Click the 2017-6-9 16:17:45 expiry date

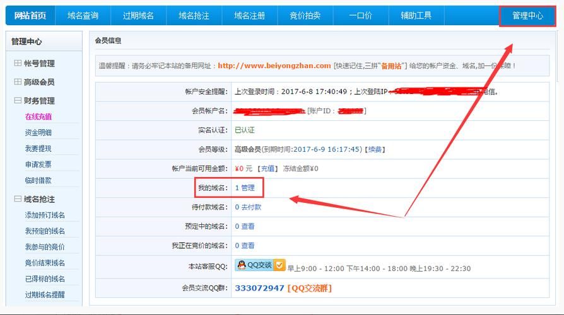click(x=327, y=149)
